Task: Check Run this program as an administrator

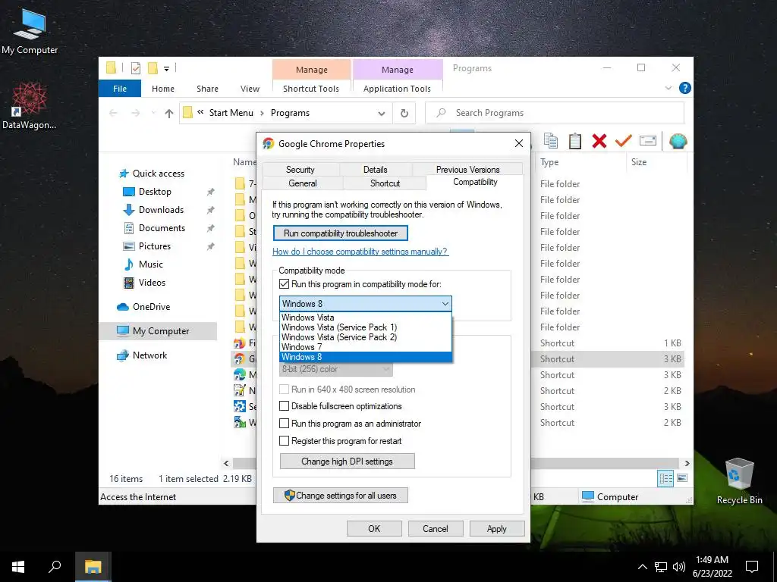Action: tap(284, 424)
